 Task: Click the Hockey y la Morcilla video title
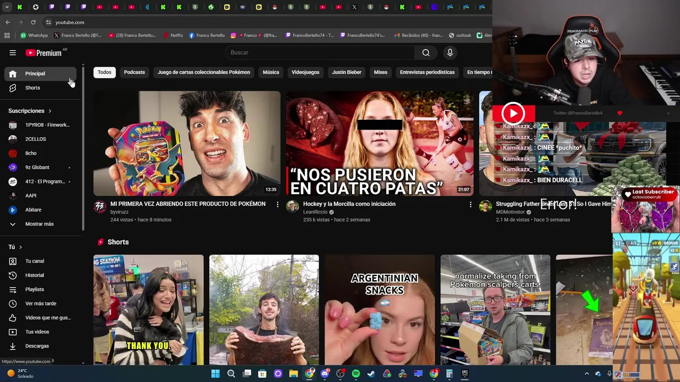(349, 204)
